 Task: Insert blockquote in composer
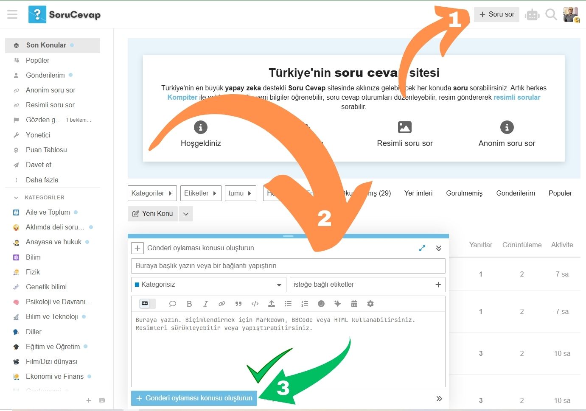pyautogui.click(x=238, y=304)
